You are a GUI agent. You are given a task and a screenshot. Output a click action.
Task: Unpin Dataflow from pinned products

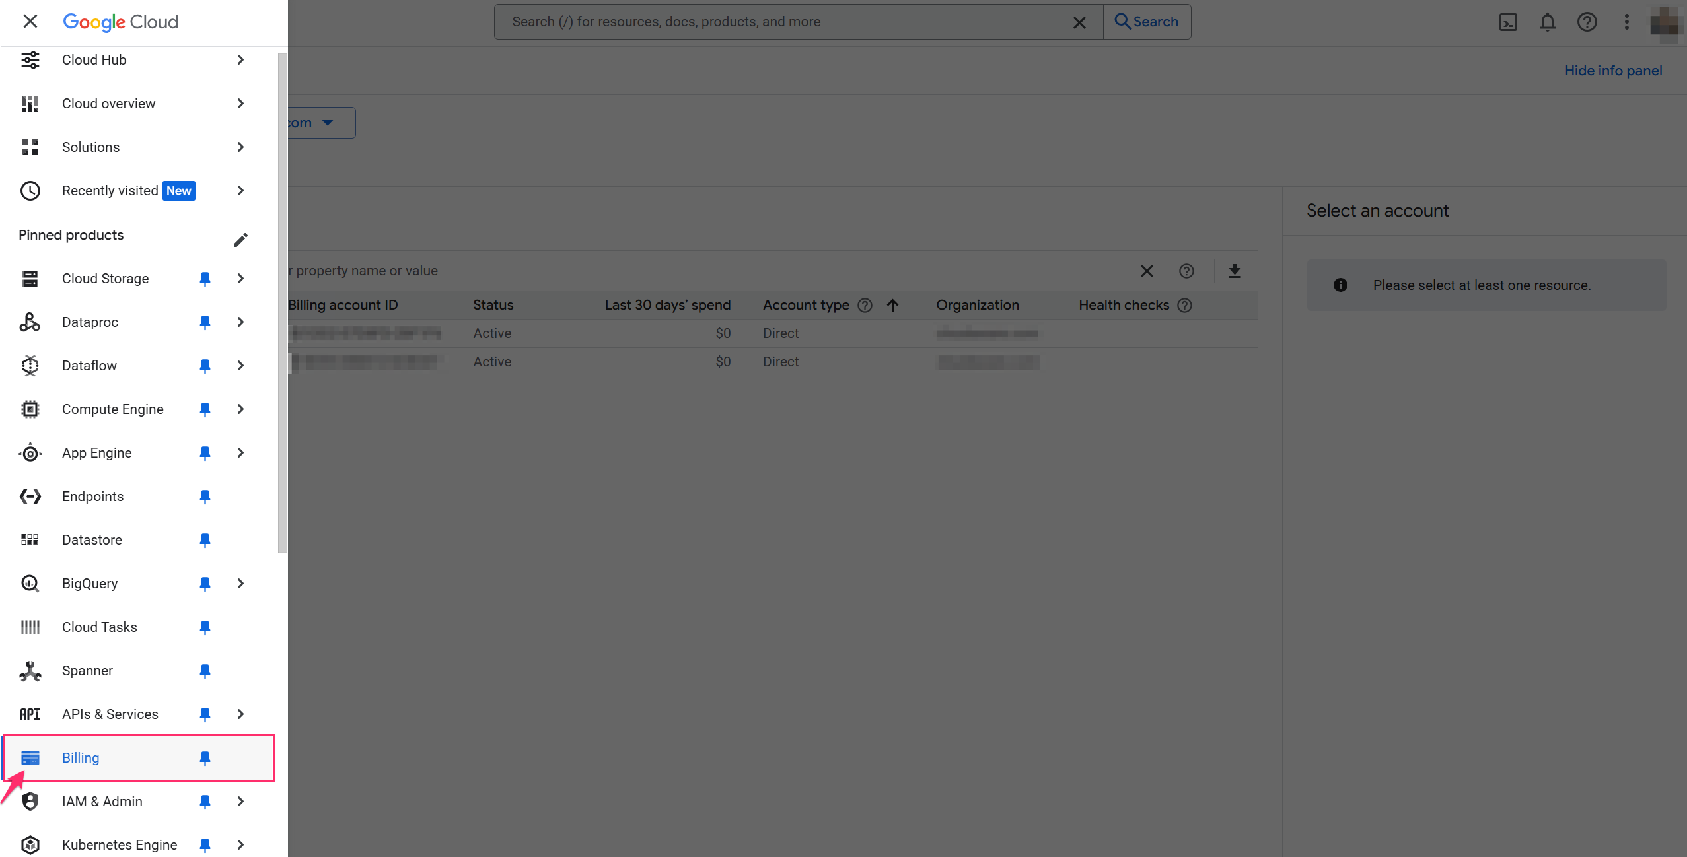205,366
